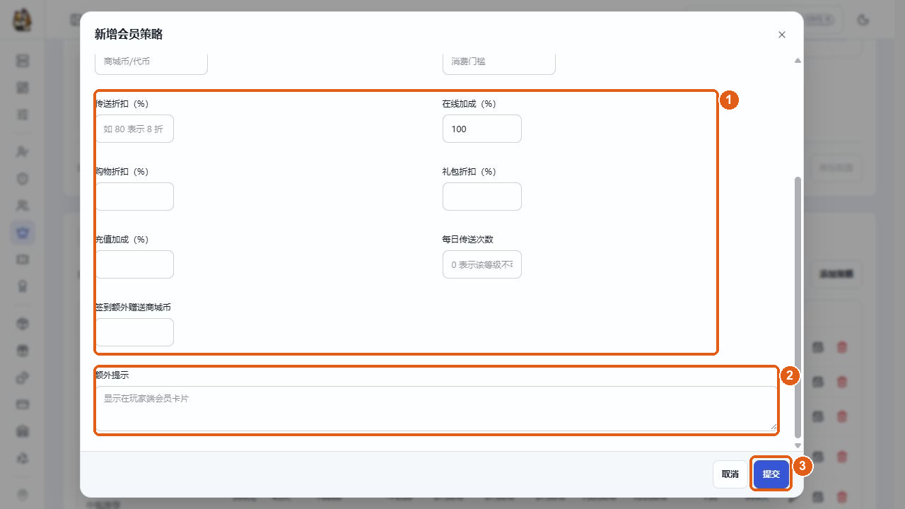Open the gift icon in the sidebar

pyautogui.click(x=23, y=351)
